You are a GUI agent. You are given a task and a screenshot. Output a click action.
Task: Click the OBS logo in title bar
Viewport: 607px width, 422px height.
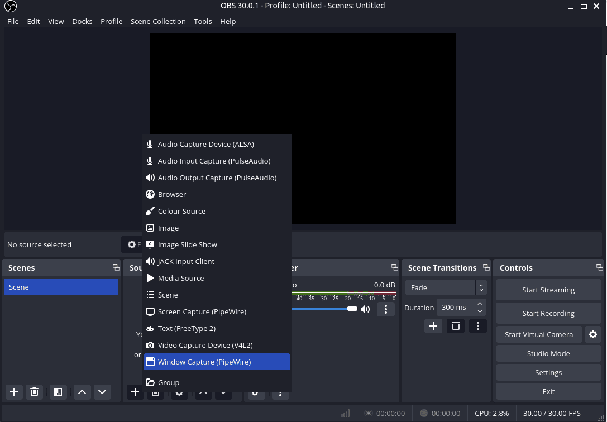click(x=11, y=6)
